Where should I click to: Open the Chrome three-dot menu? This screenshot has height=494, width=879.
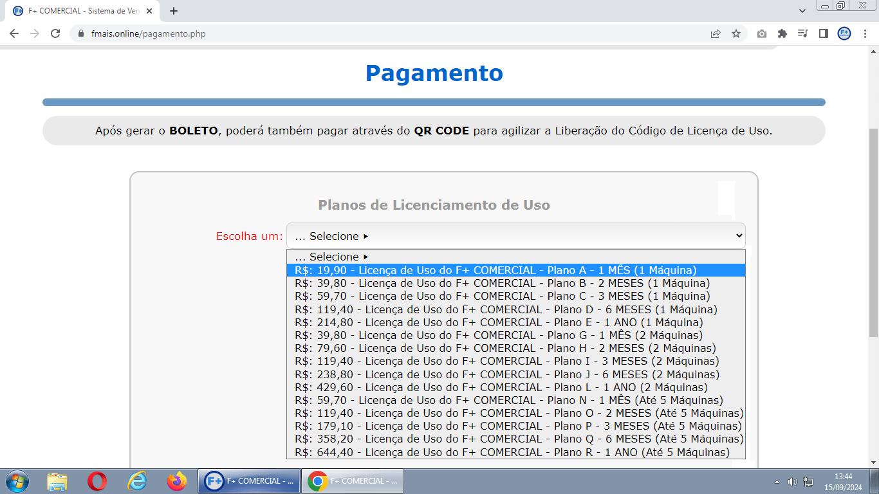coord(865,33)
